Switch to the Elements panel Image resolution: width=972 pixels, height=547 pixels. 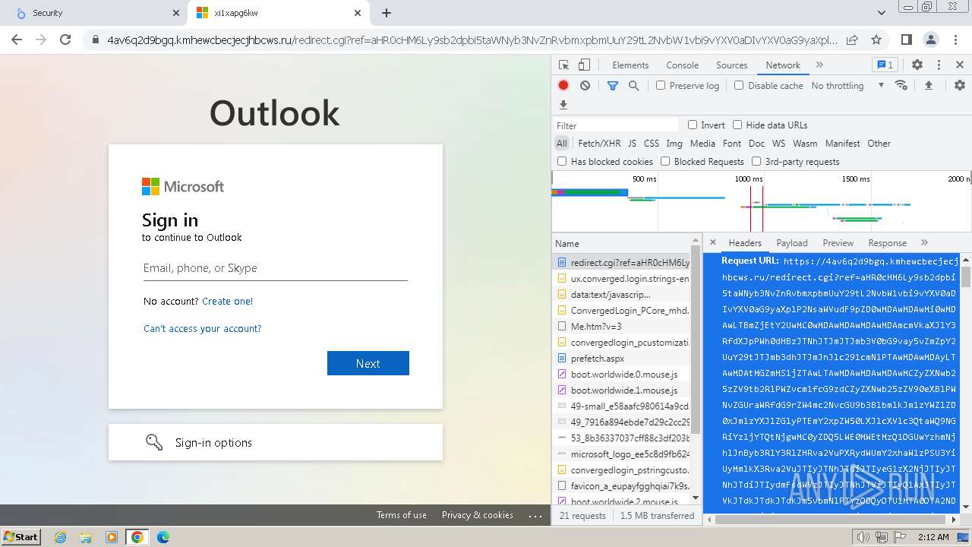[630, 65]
